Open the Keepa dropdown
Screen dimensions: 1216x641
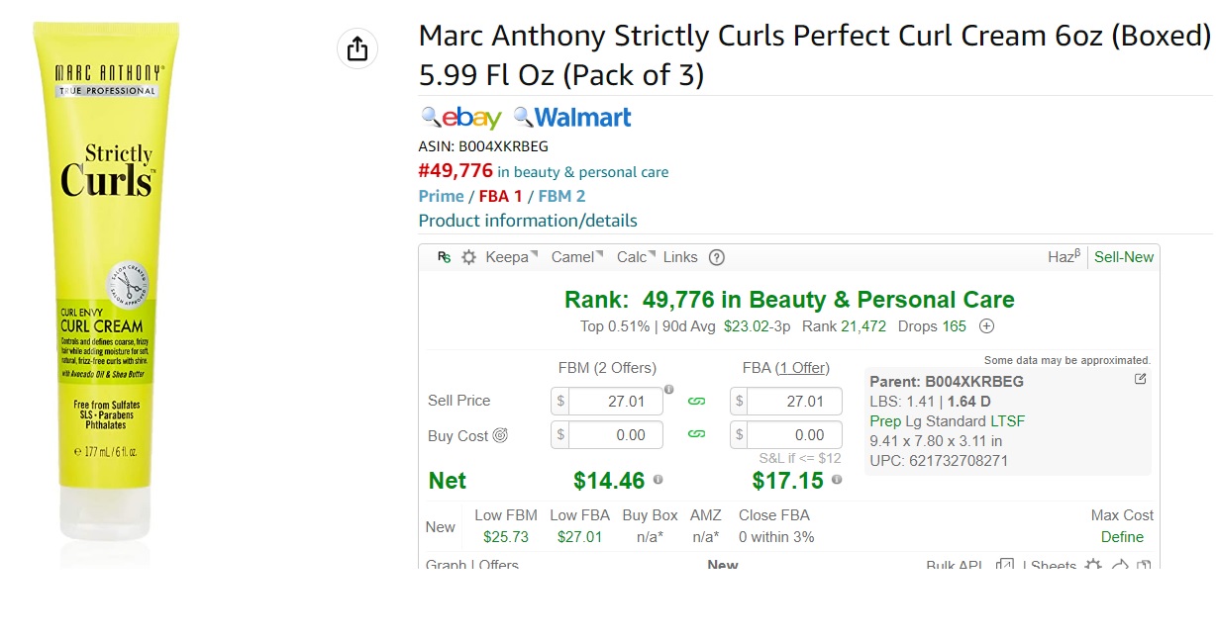[512, 257]
